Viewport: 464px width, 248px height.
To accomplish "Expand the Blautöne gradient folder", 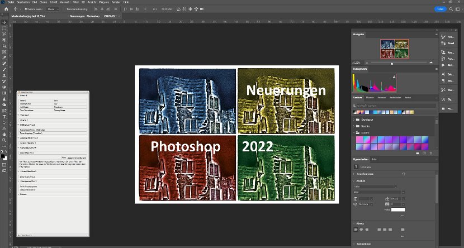I will (354, 126).
